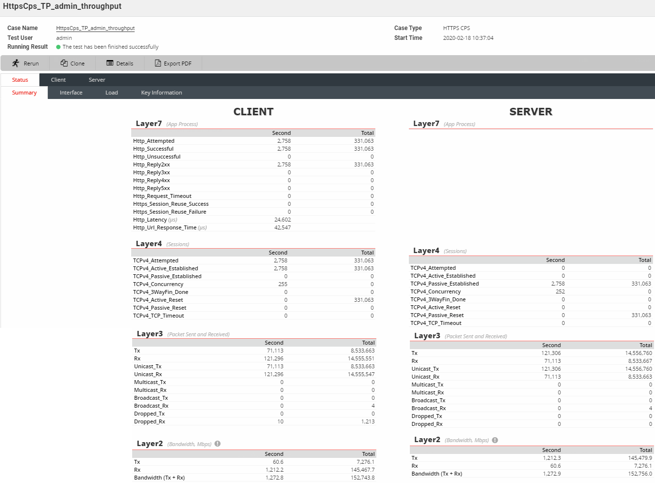The image size is (655, 483).
Task: Open the HttpsCps_TP_admin_throughput case name link
Action: click(x=95, y=28)
